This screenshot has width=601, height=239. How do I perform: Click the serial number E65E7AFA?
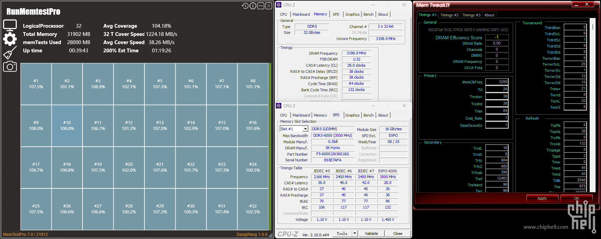333,160
